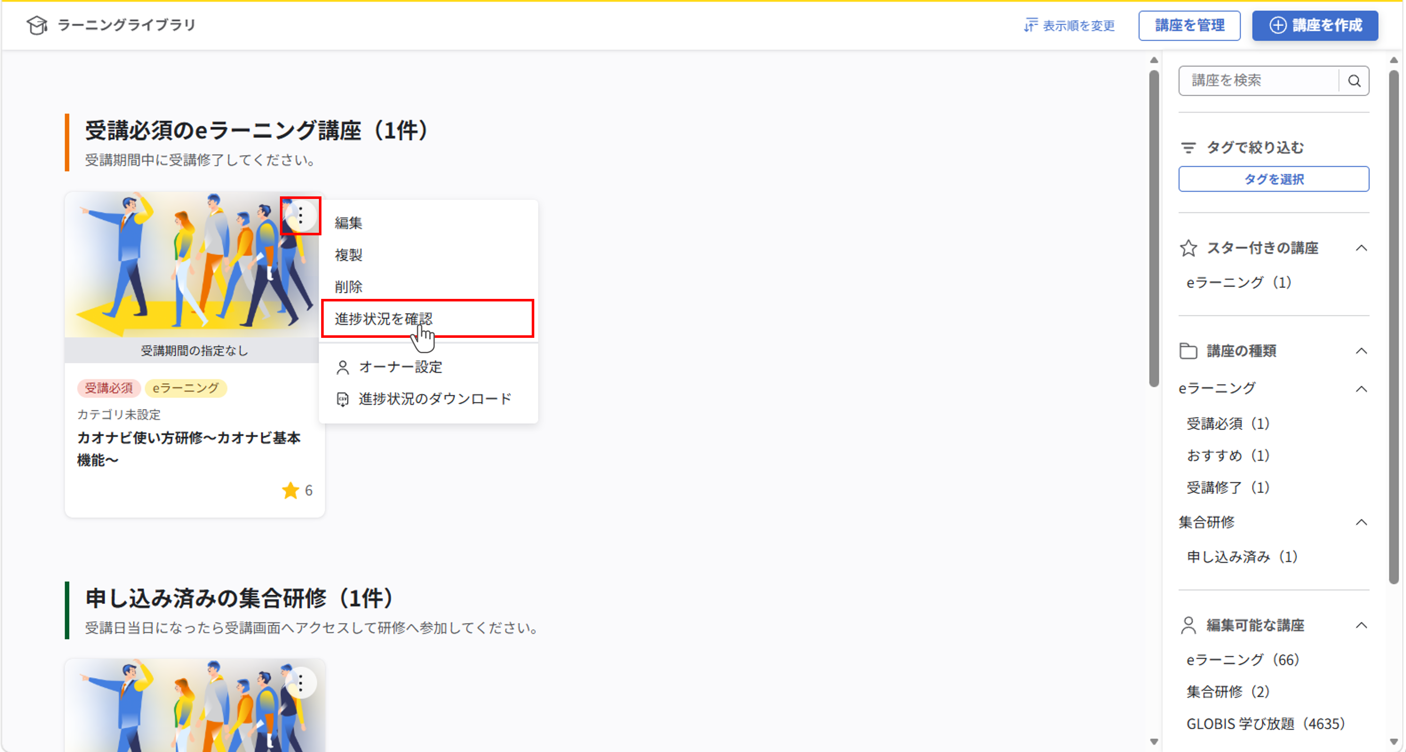Click the 講座を作成 button

pyautogui.click(x=1315, y=25)
